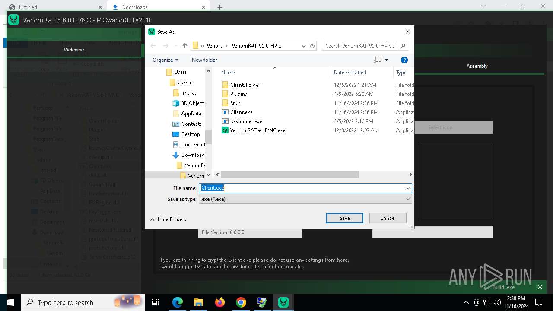This screenshot has height=311, width=553.
Task: Click the taskbar search box
Action: (82, 302)
